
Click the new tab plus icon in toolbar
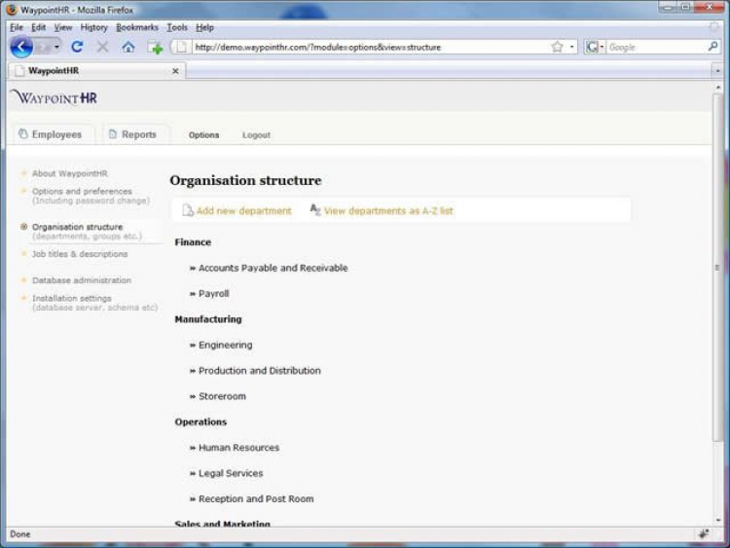(x=155, y=48)
